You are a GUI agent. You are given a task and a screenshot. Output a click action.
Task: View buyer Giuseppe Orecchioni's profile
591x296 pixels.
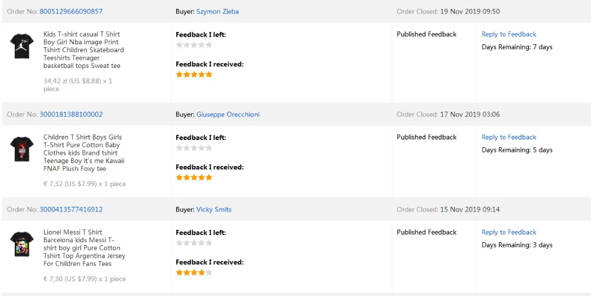pyautogui.click(x=228, y=114)
